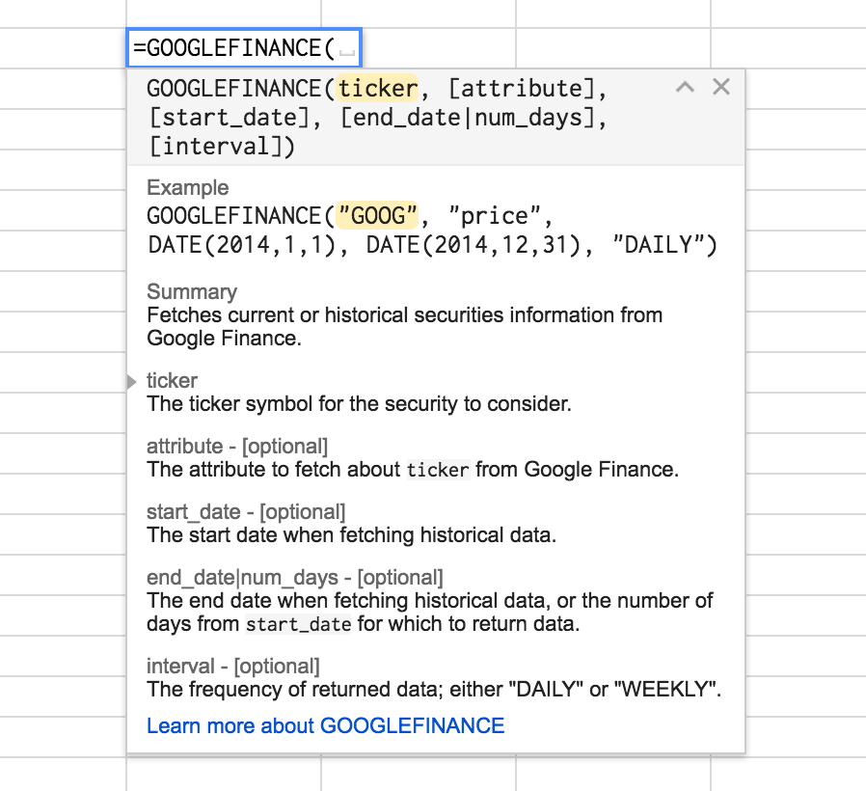Click the start_date code snippet in description
The width and height of the screenshot is (866, 791).
[298, 625]
